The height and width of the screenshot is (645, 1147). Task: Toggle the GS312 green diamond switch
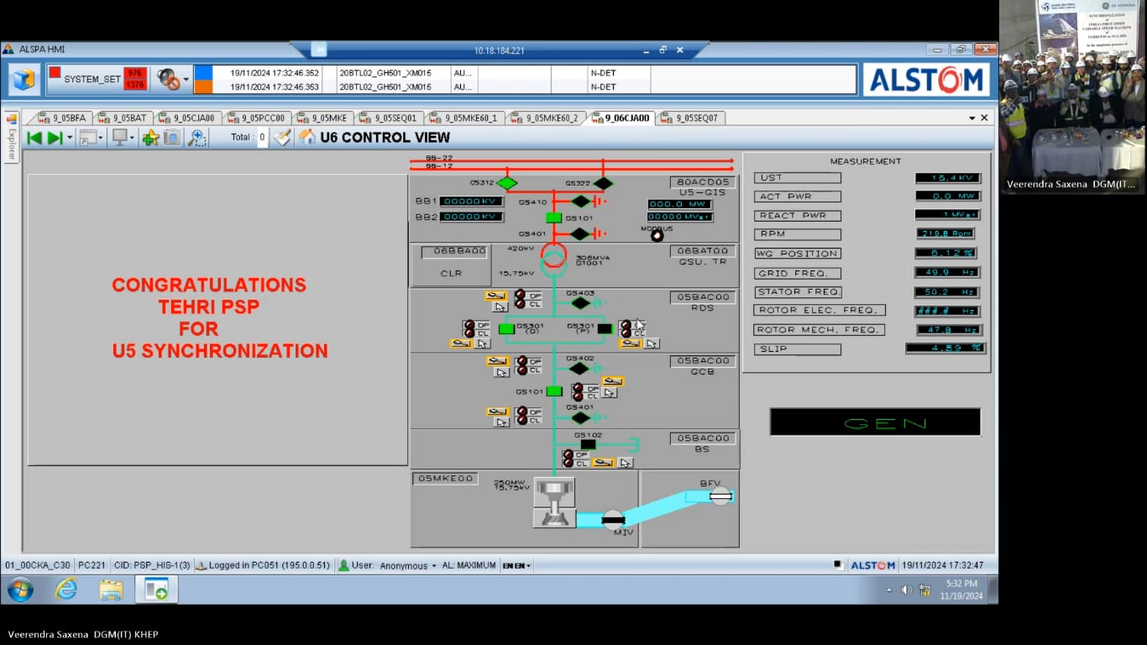506,183
